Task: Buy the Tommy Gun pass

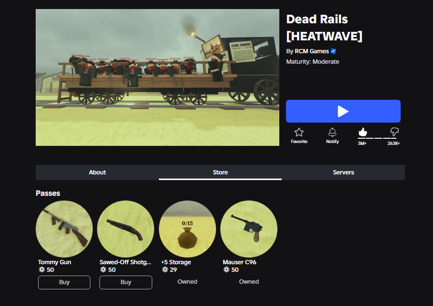Action: (x=64, y=282)
